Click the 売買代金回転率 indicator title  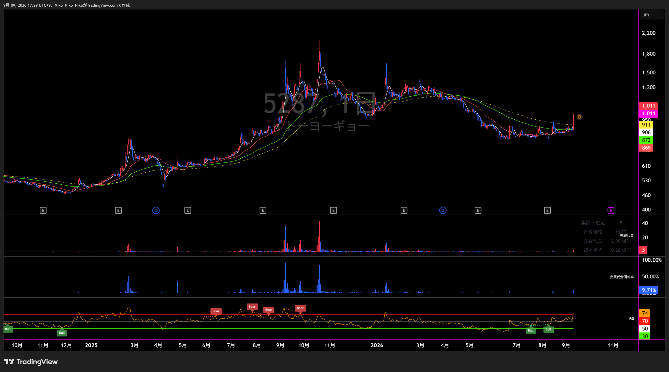tap(622, 277)
